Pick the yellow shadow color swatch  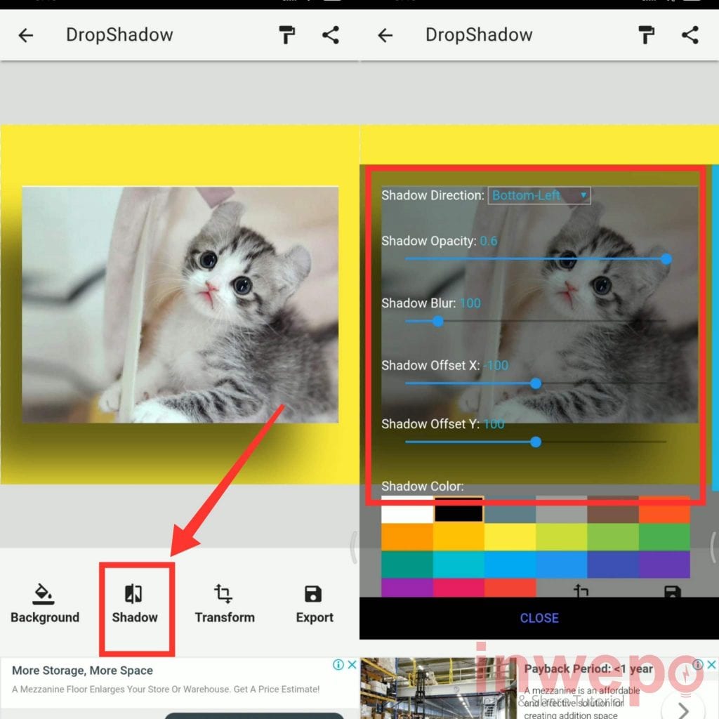[x=510, y=537]
